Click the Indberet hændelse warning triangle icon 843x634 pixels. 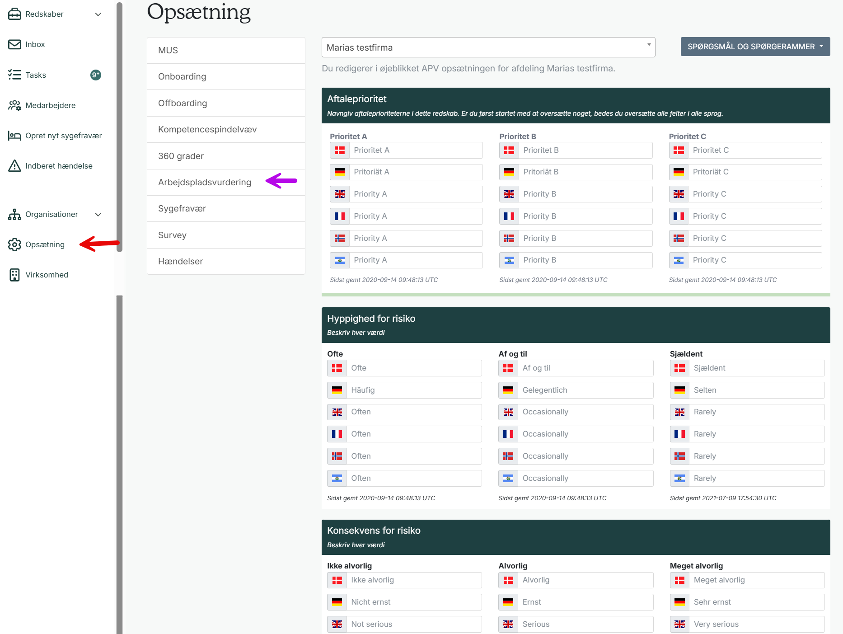point(14,166)
